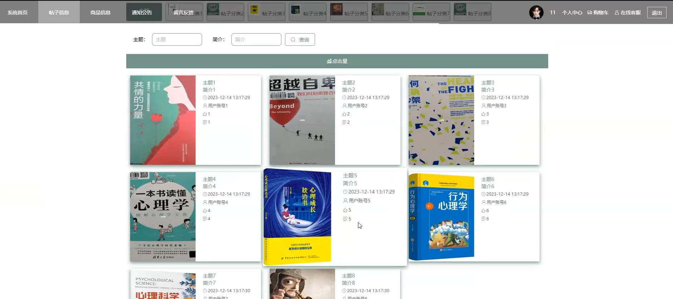Click the 主题1 post title
Screen dimensions: 673x299
(x=209, y=83)
